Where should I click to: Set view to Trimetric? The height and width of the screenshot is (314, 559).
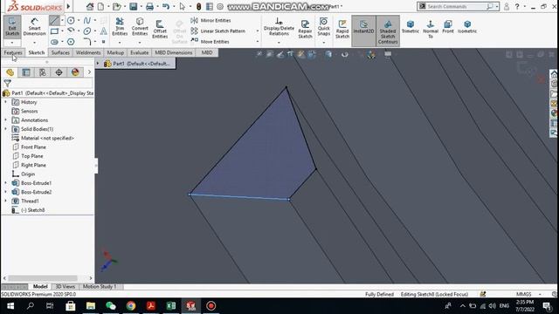411,27
